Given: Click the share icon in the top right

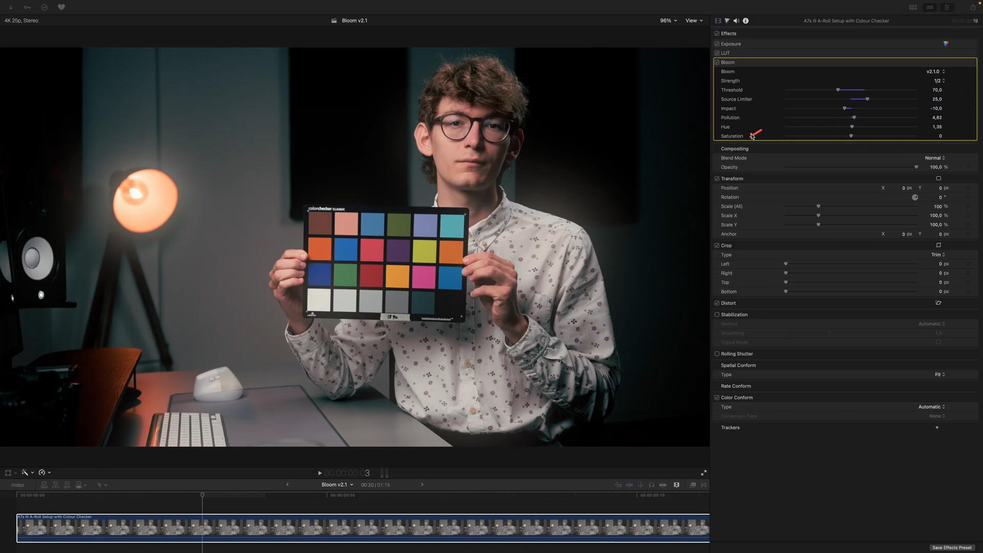Looking at the screenshot, I should (972, 7).
